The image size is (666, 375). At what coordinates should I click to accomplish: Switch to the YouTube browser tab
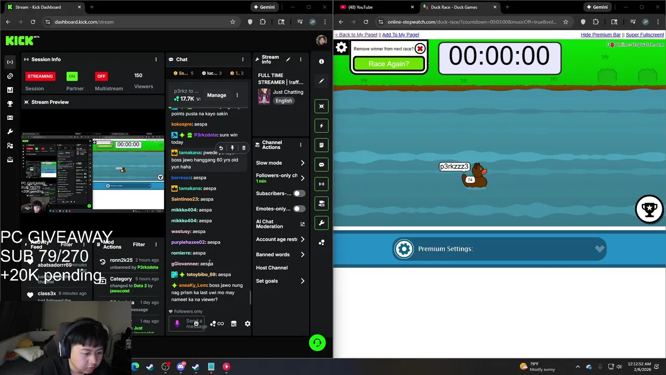(x=376, y=7)
